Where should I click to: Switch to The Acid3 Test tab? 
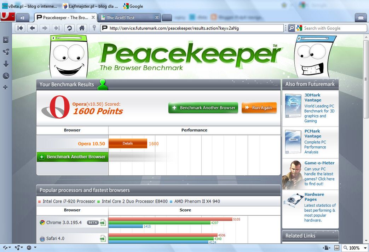(x=129, y=17)
